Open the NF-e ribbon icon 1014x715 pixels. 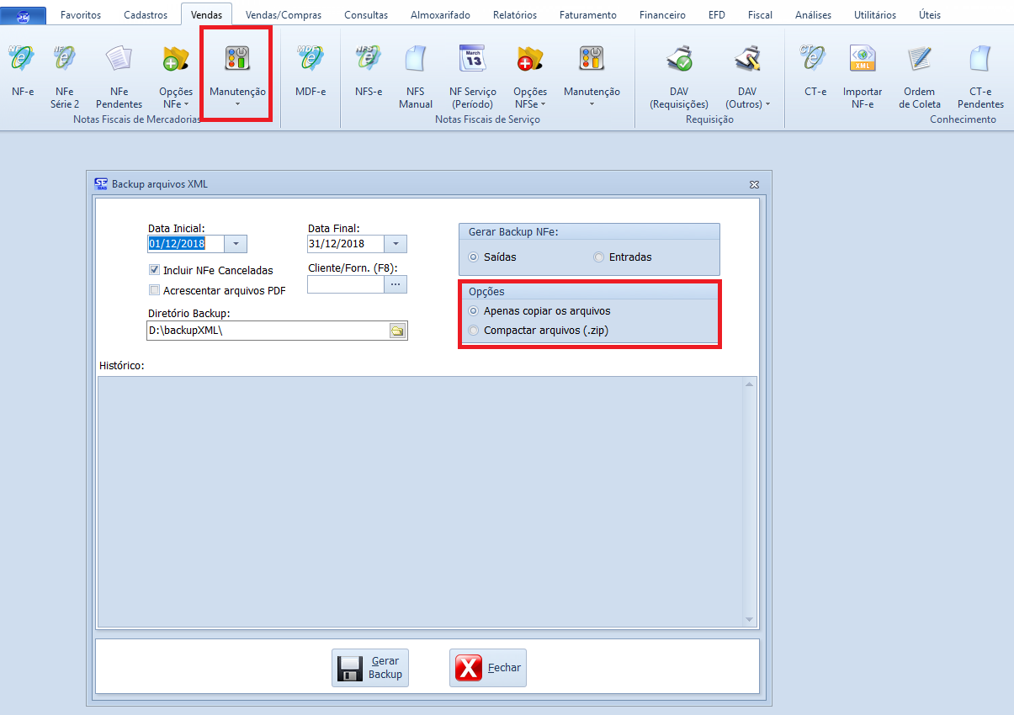22,61
